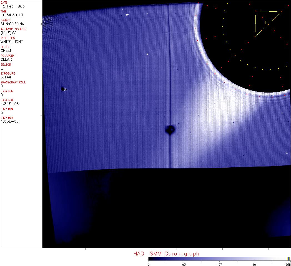Select the GREEN filter value
The width and height of the screenshot is (291, 266).
6,50
